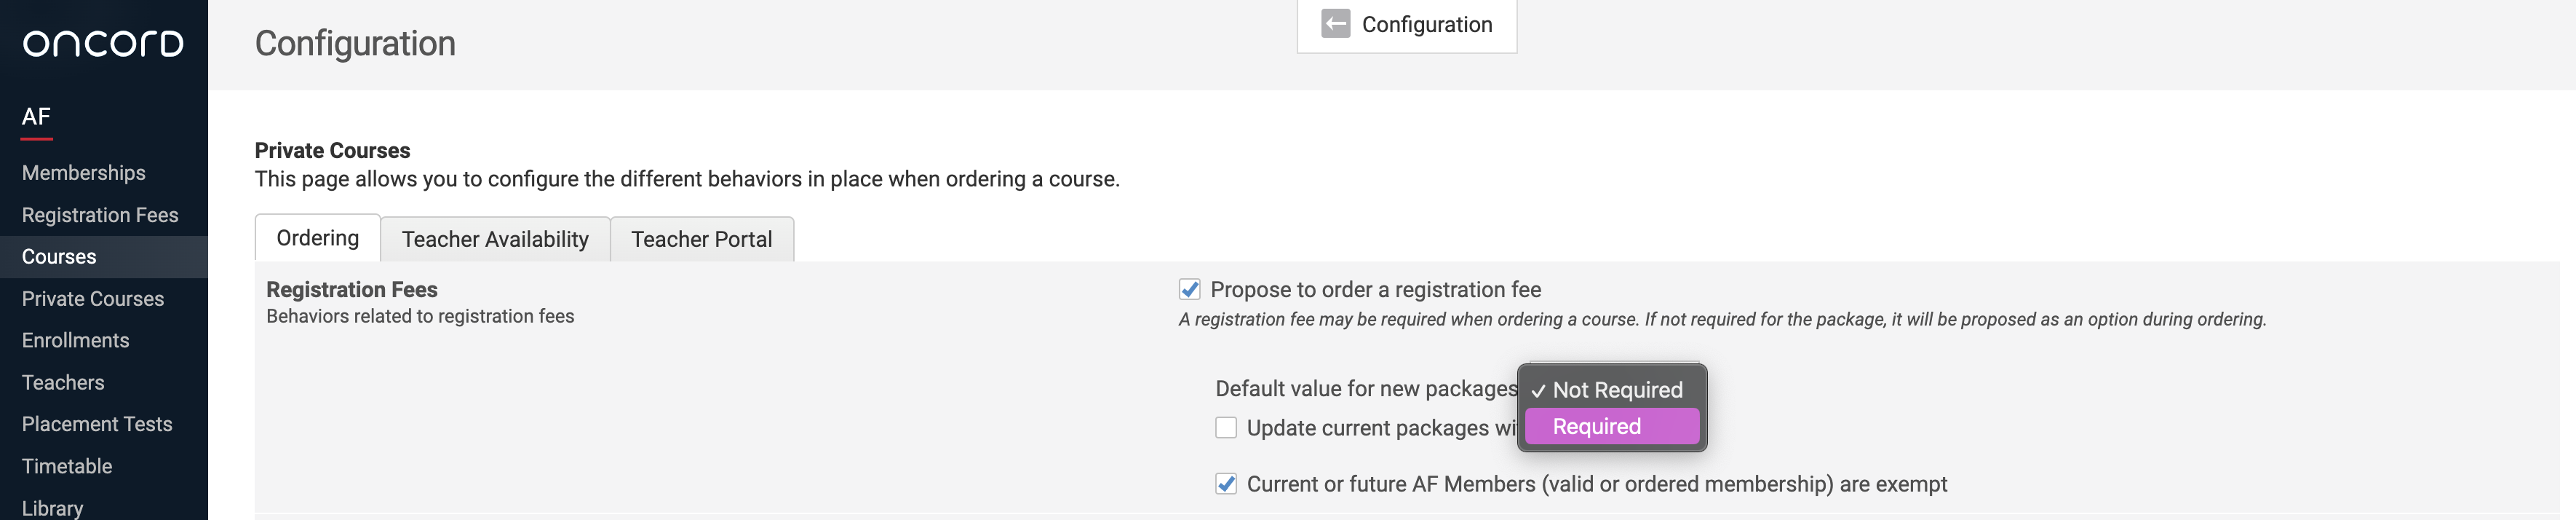Screen dimensions: 2576x520
Task: Click the AF section header
Action: [x=36, y=117]
